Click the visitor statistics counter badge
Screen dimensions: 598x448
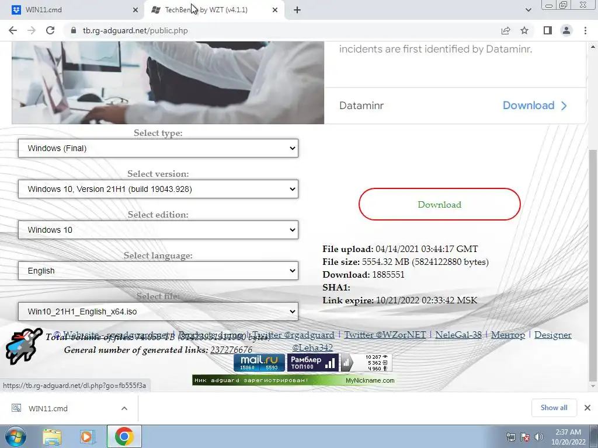click(x=366, y=363)
